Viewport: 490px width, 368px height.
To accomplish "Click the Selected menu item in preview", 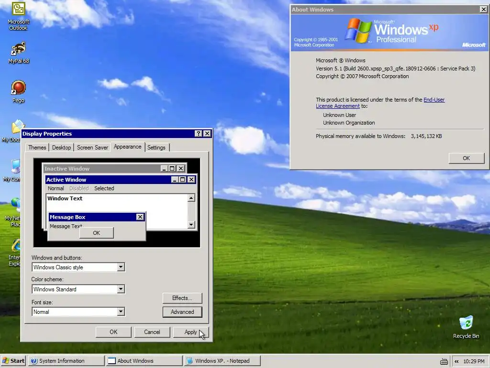I will coord(104,188).
